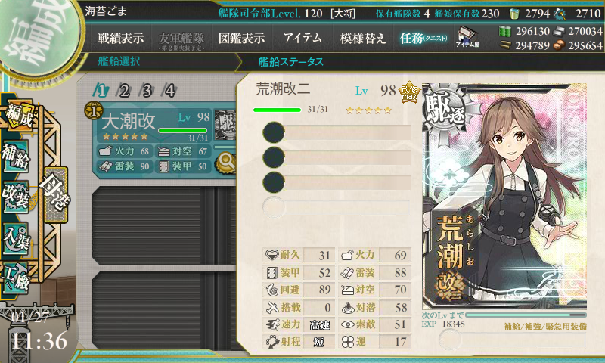Open 任務 quest list
The height and width of the screenshot is (363, 605).
(423, 38)
